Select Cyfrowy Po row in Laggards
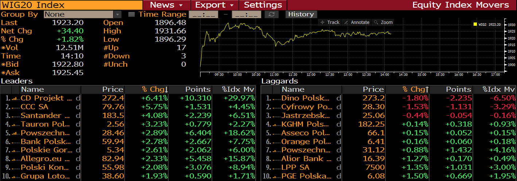 tap(389, 107)
